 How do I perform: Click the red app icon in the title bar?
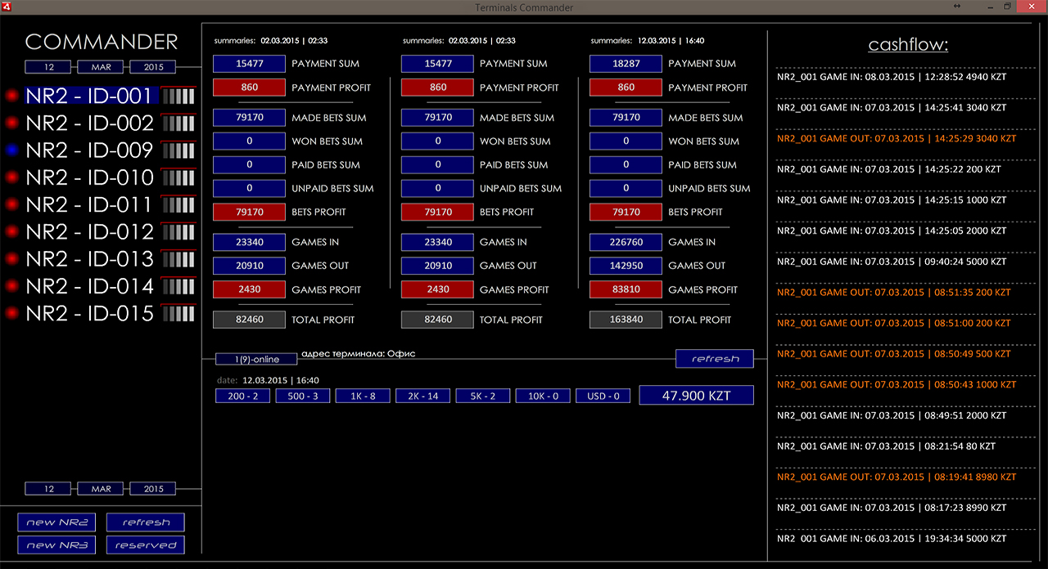(x=7, y=7)
